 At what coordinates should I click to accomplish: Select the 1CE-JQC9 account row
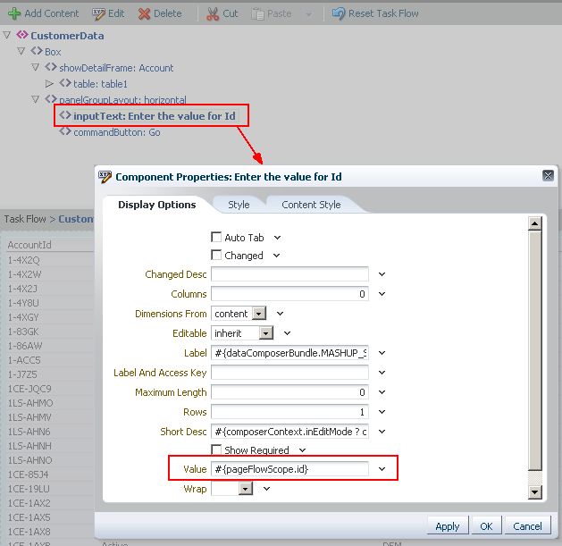coord(29,389)
